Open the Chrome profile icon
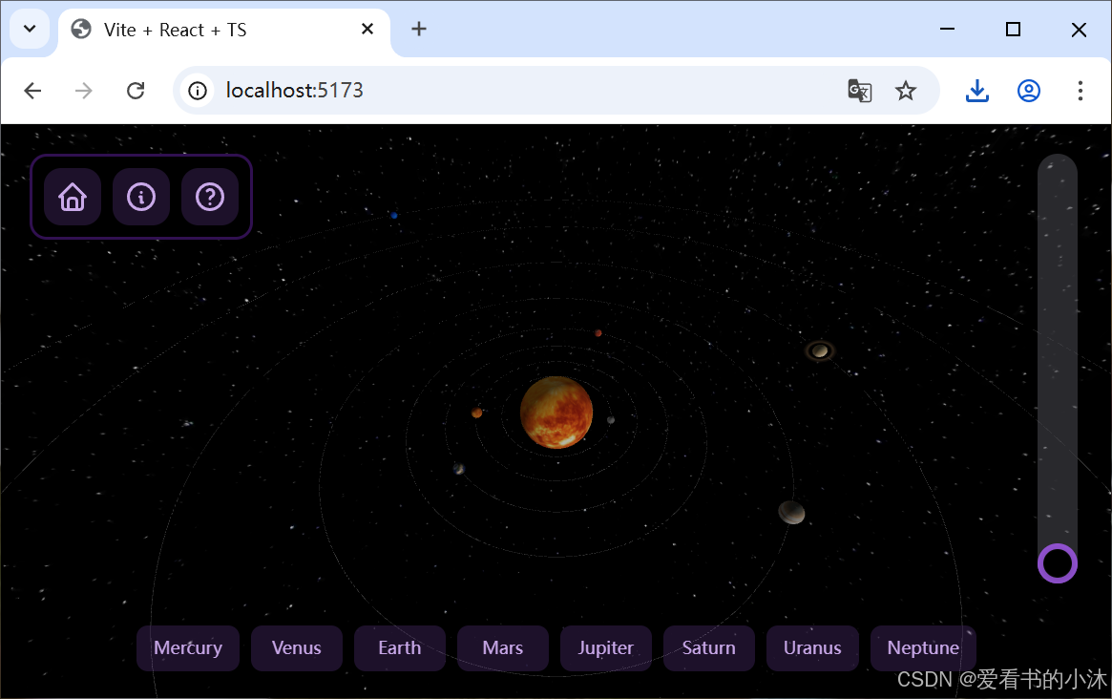The image size is (1112, 699). pos(1029,91)
